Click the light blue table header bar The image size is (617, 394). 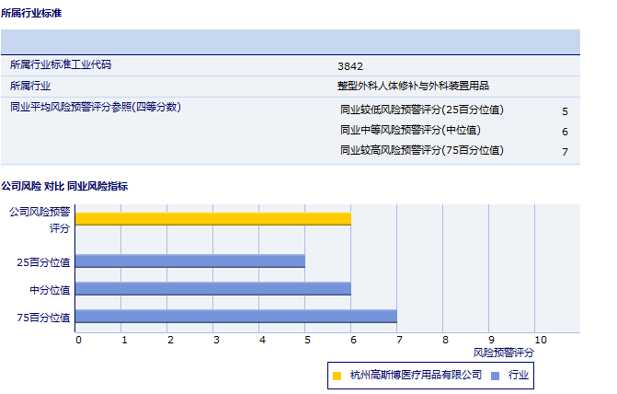[290, 41]
